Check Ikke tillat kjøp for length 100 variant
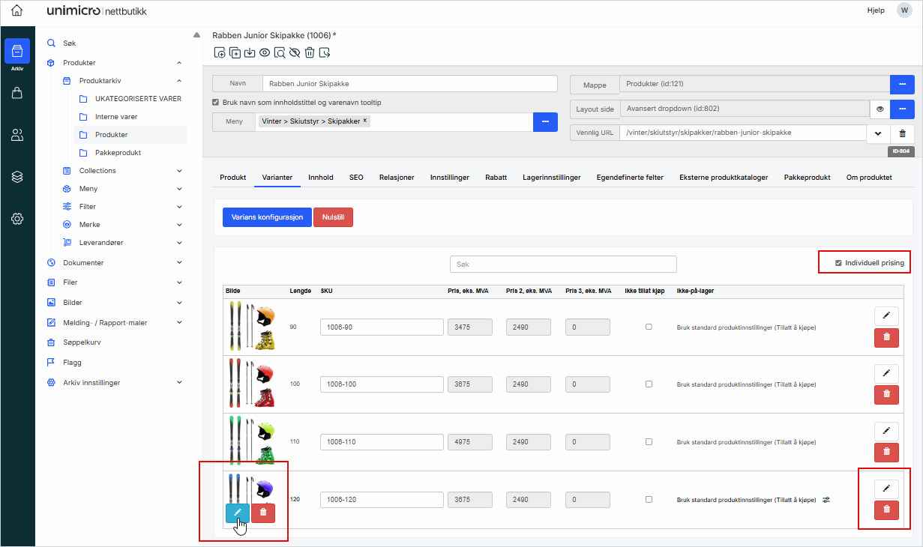This screenshot has height=547, width=923. (649, 384)
